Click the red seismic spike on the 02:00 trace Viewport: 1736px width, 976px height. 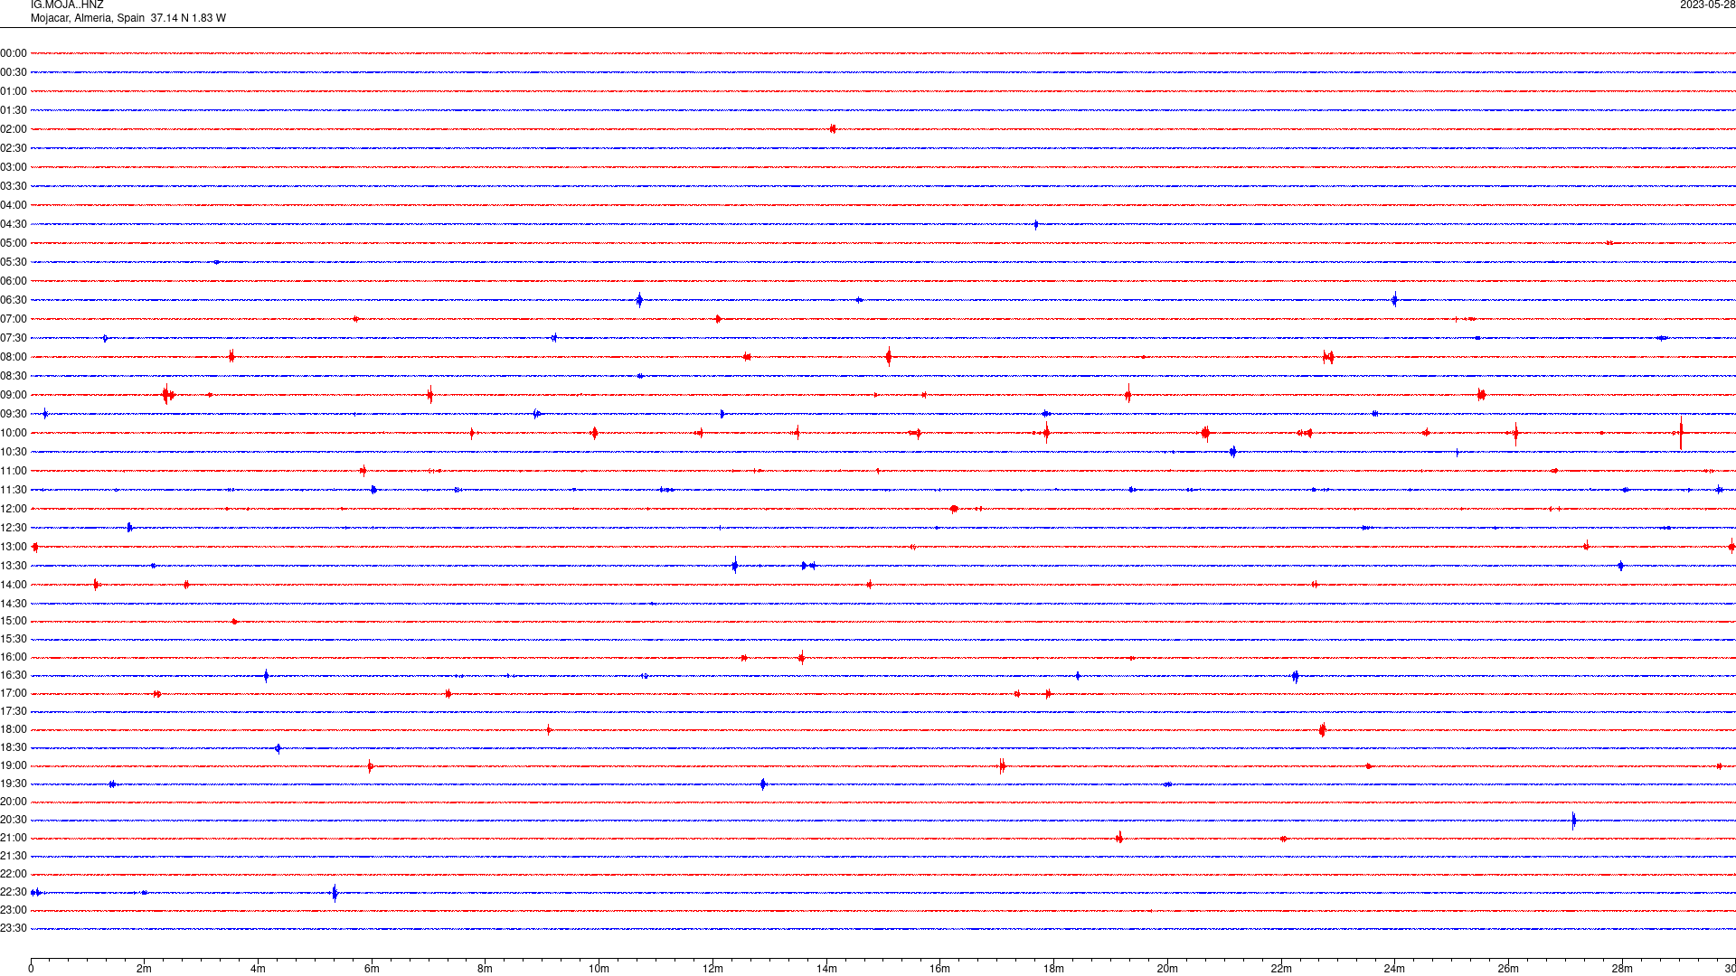833,129
